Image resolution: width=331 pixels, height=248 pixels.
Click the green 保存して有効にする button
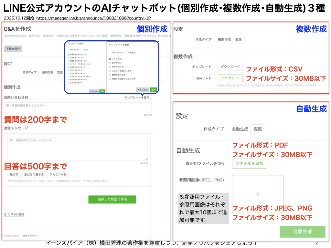[x=112, y=199]
